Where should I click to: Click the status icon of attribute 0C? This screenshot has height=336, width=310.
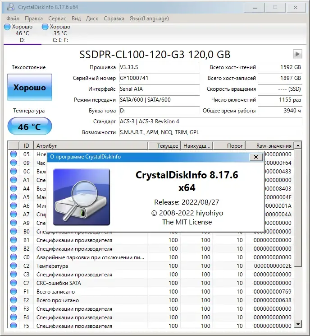(x=14, y=171)
